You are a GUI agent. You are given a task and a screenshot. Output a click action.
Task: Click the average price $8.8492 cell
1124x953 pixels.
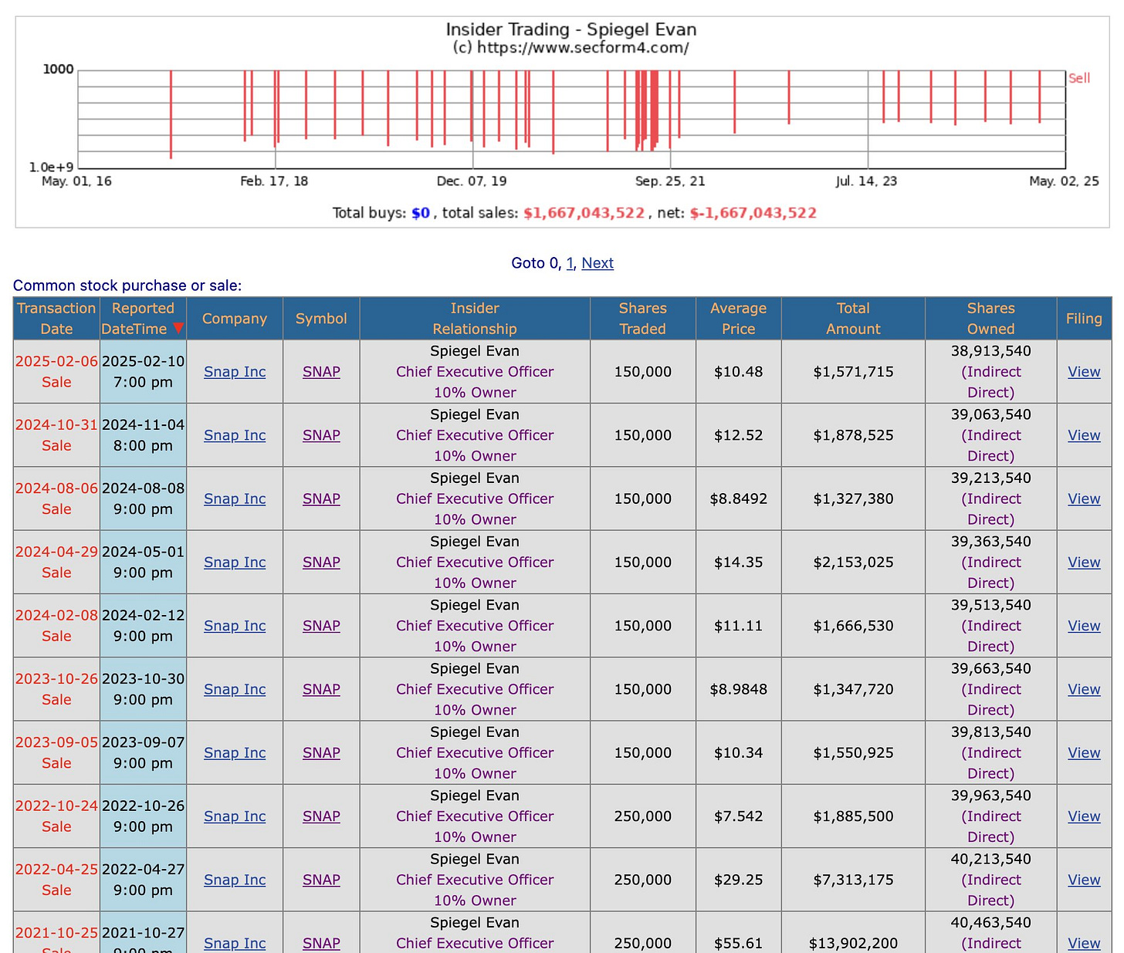coord(739,498)
